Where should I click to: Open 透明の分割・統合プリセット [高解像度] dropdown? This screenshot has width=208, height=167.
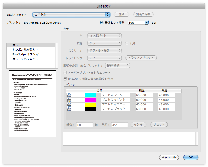[x=118, y=65]
